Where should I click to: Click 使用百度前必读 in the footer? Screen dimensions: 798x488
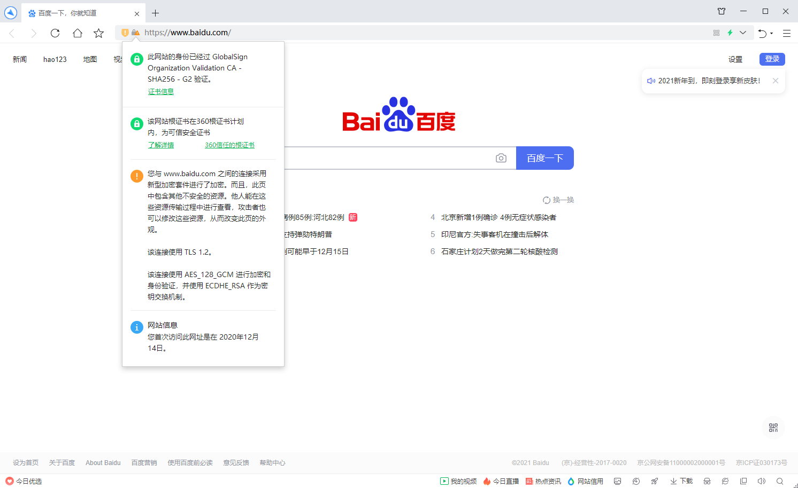(190, 463)
